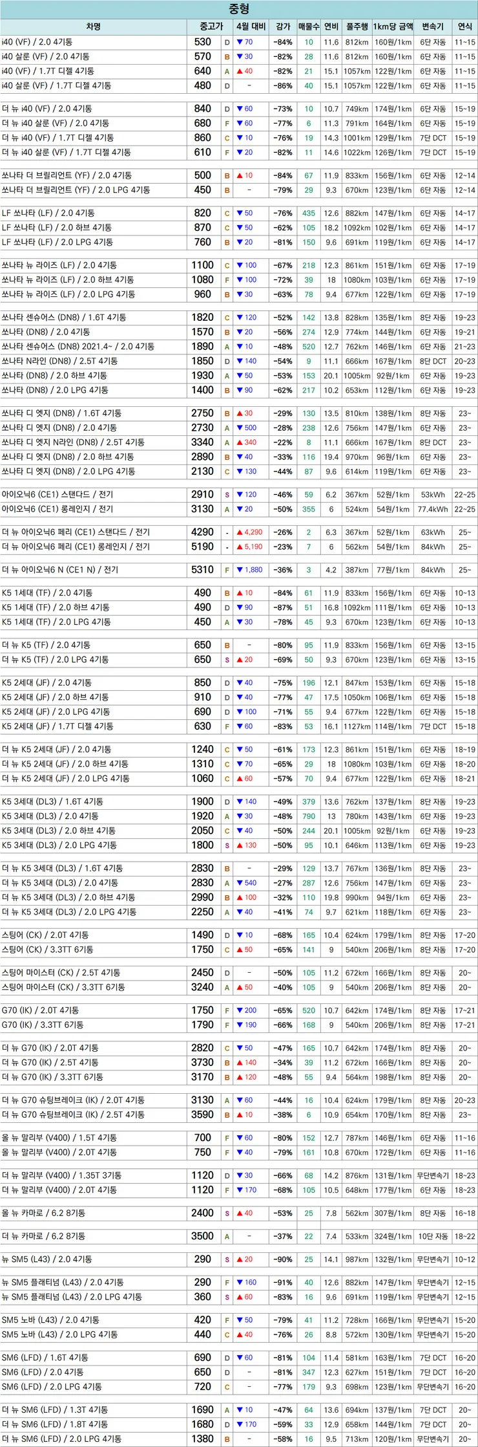Select the "21~23" model year cell
The width and height of the screenshot is (478, 1447).
[x=464, y=347]
